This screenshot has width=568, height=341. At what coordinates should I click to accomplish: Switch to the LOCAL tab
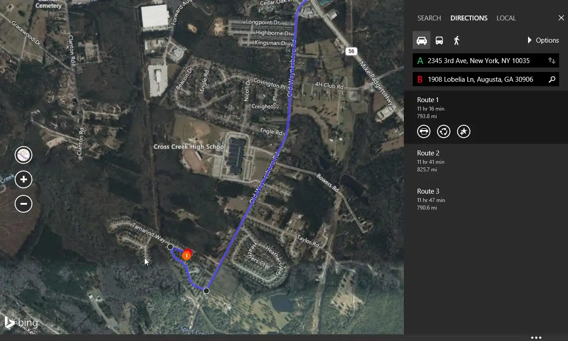pos(506,18)
